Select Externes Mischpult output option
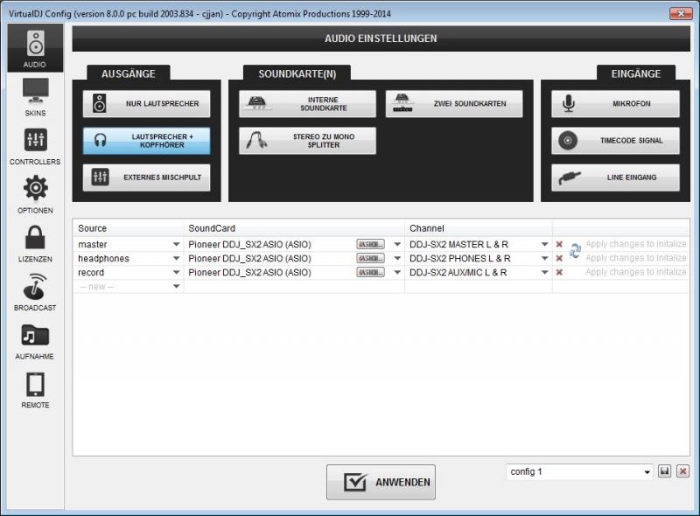The image size is (700, 516). (146, 178)
